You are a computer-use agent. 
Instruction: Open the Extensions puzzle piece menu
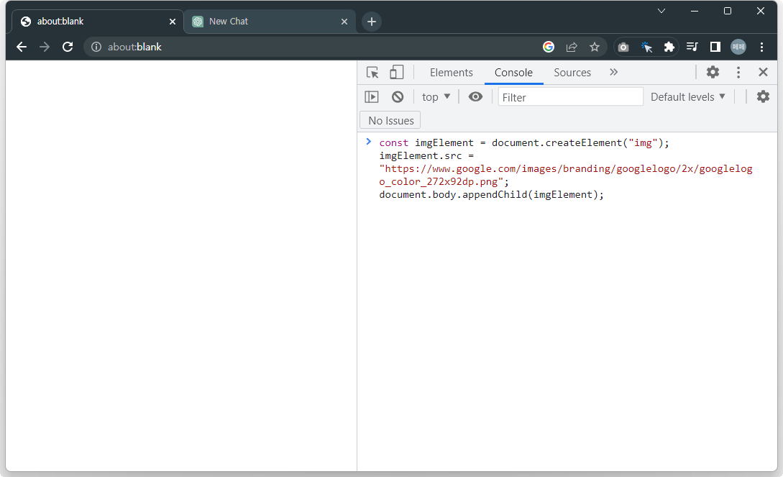pos(669,47)
